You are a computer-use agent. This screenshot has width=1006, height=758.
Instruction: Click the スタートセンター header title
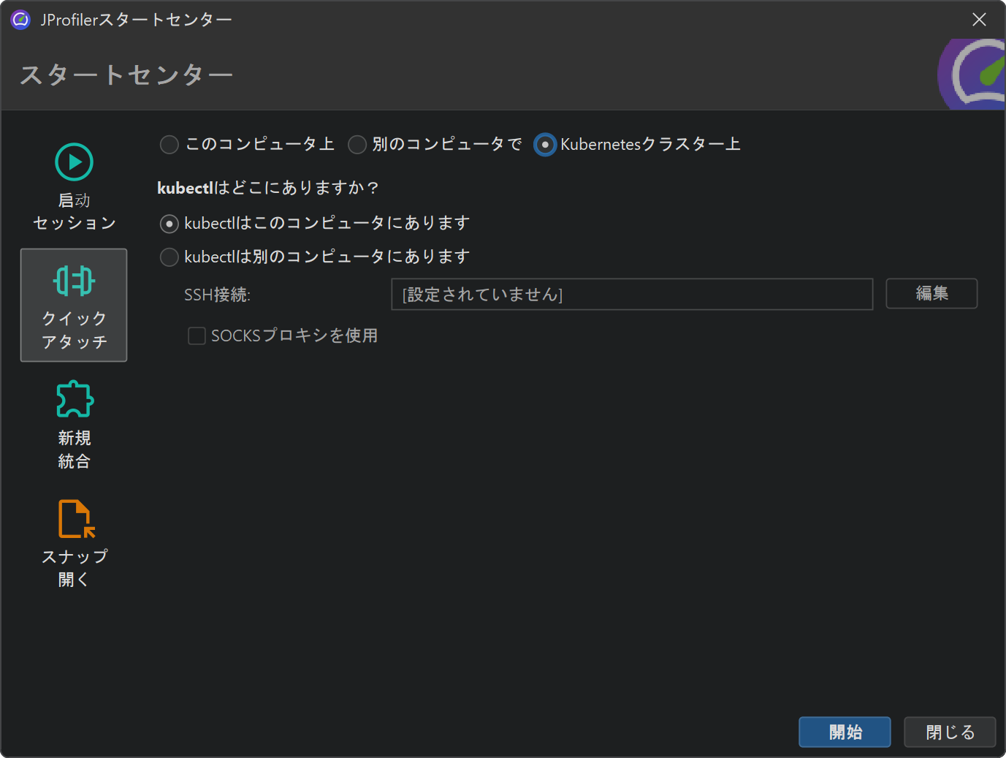click(126, 75)
